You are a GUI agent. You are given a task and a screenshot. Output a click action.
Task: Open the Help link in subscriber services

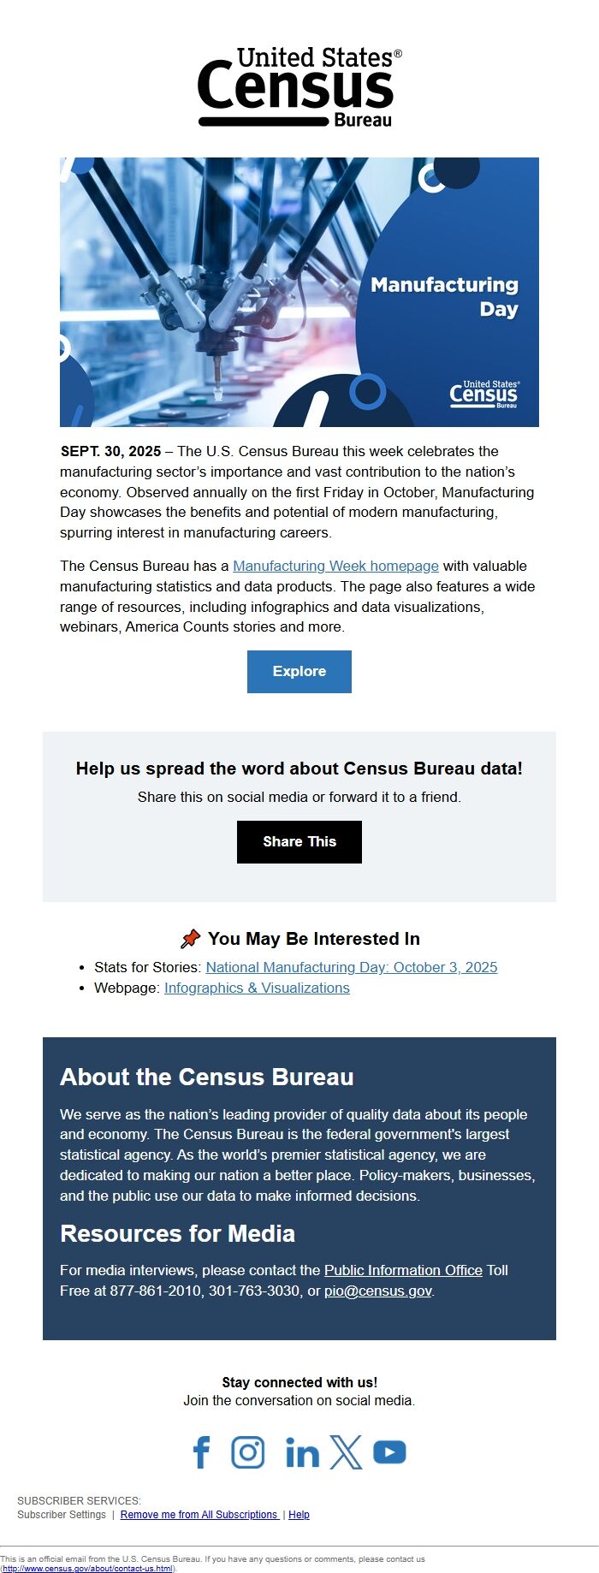point(299,1515)
